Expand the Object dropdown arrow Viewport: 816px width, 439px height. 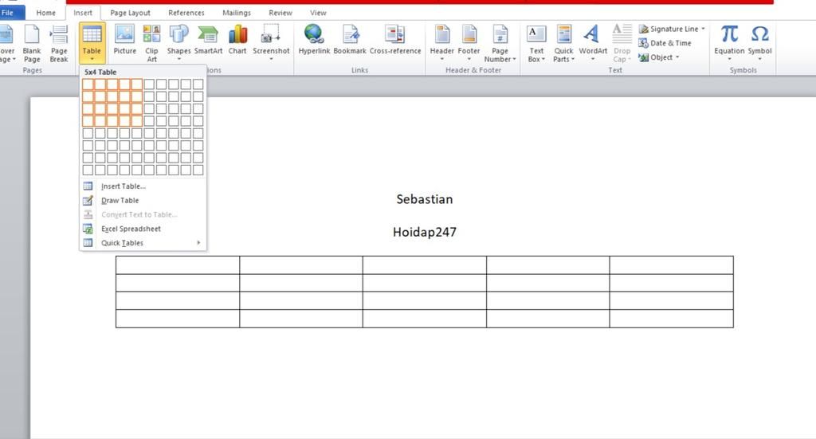pos(677,57)
